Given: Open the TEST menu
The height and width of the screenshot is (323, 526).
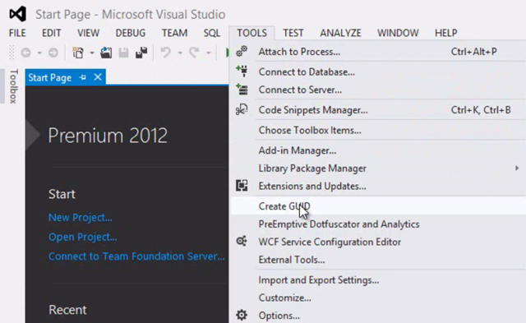Looking at the screenshot, I should tap(293, 33).
